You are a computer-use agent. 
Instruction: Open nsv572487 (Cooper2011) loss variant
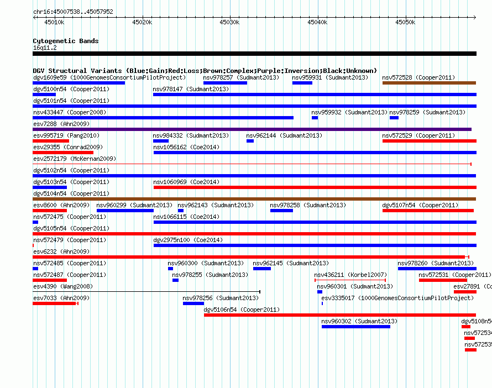coord(50,280)
